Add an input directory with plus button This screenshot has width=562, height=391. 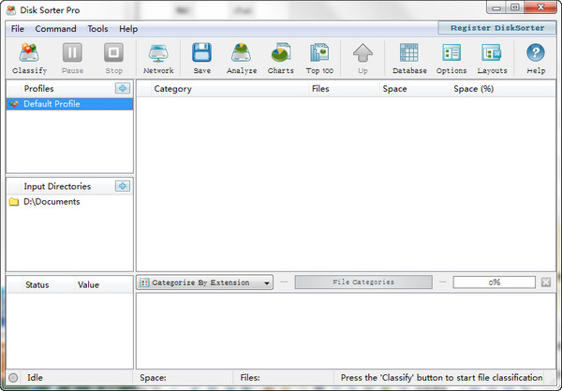pos(122,185)
